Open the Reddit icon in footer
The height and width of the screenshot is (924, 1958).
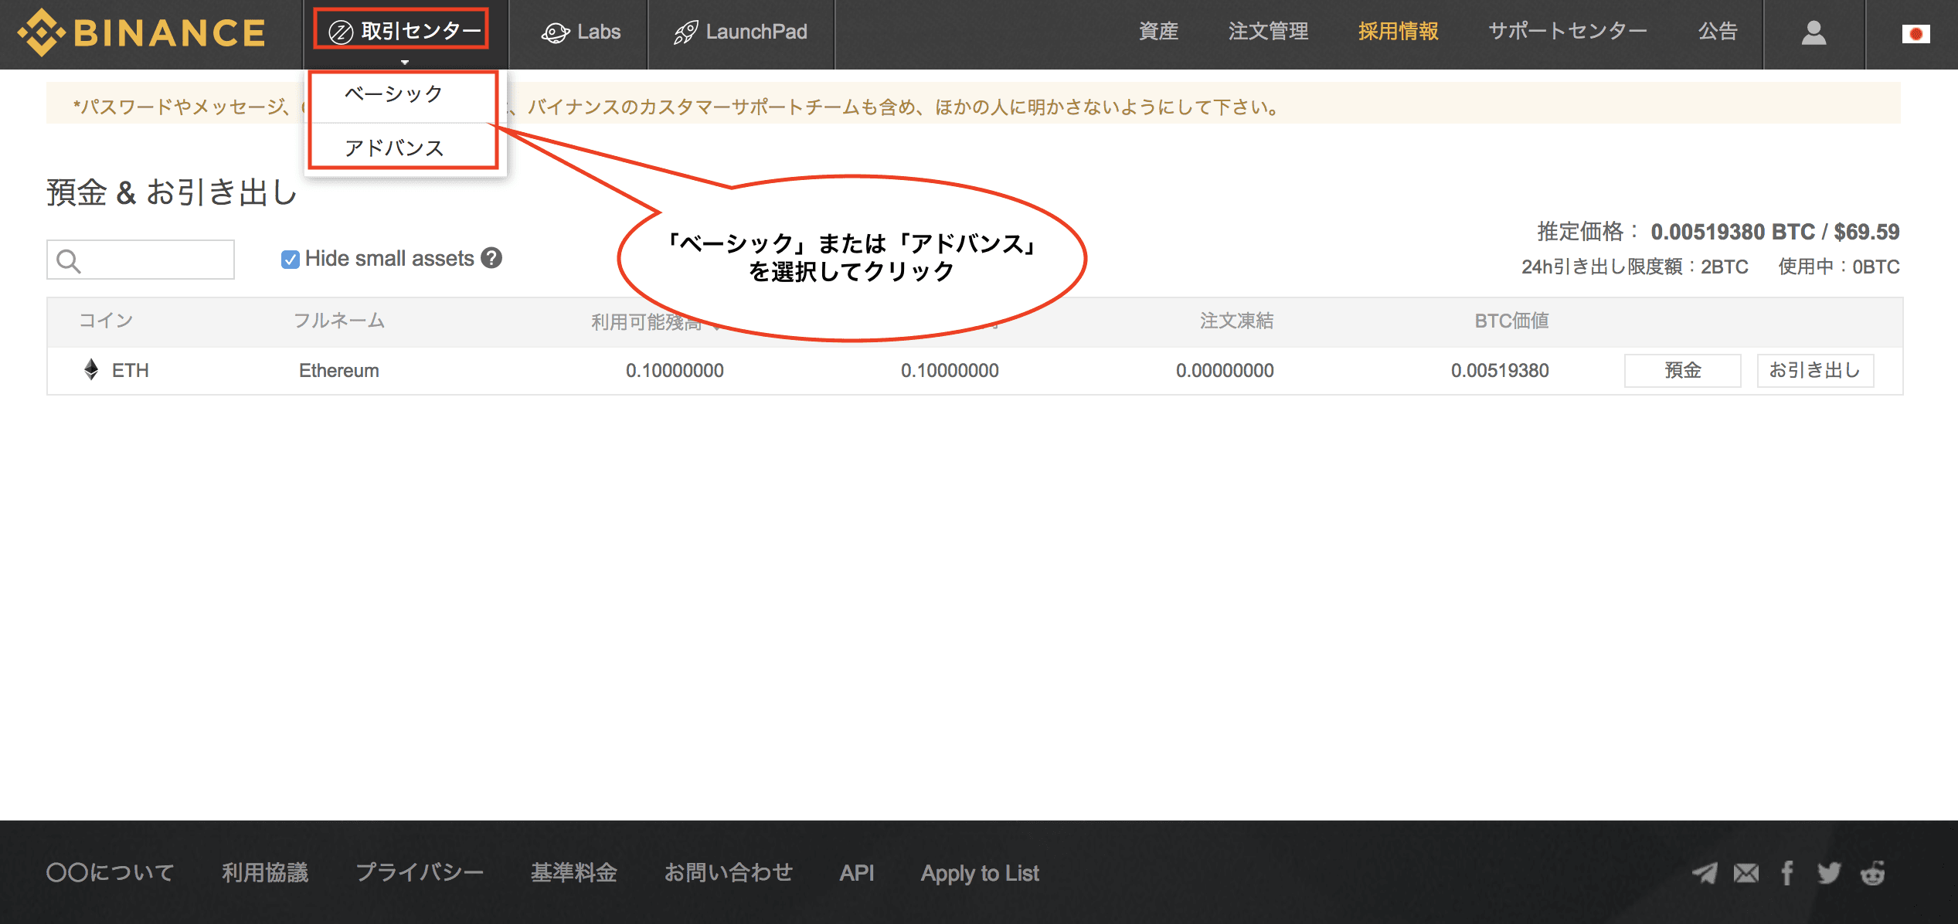coord(1873,874)
